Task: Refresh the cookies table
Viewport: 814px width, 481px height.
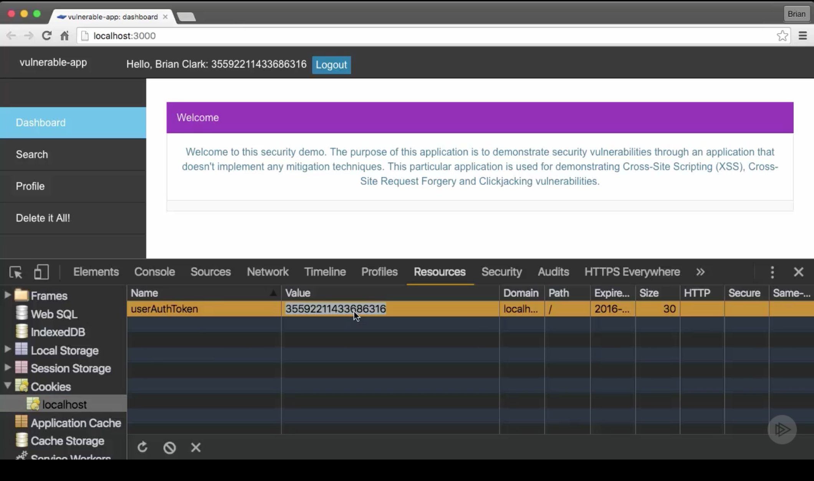Action: pyautogui.click(x=142, y=447)
